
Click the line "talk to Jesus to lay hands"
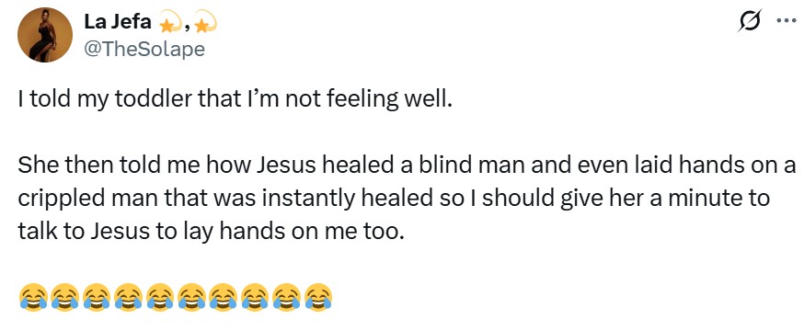[x=212, y=232]
